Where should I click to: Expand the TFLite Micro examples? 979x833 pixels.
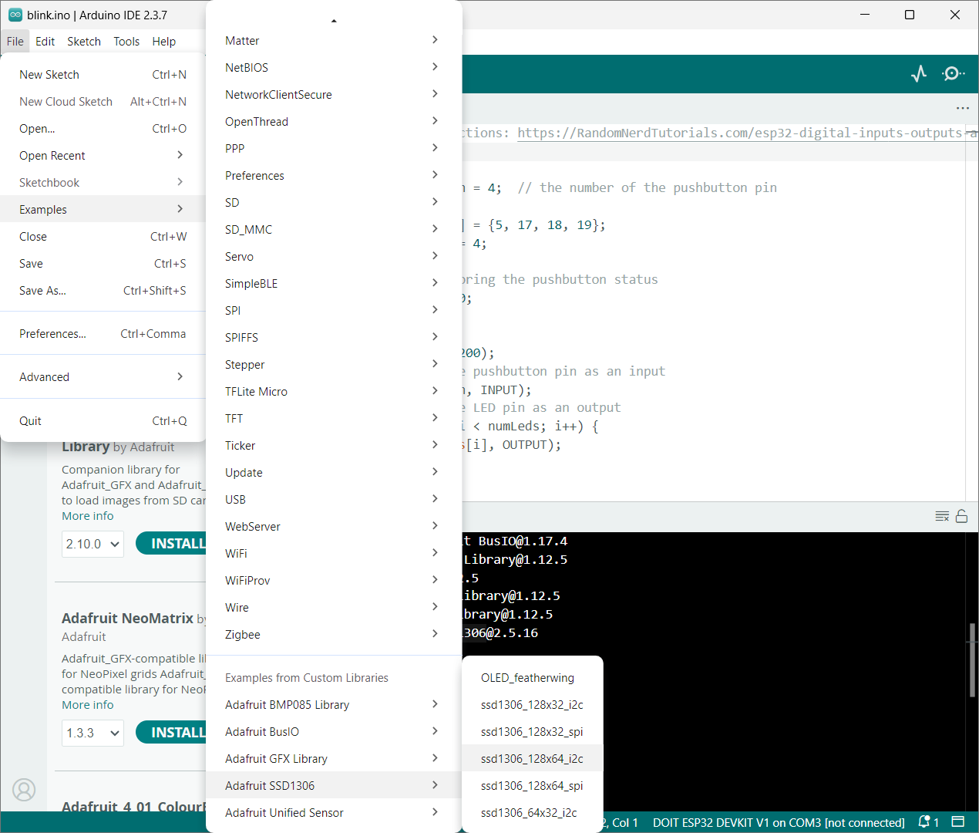click(334, 392)
